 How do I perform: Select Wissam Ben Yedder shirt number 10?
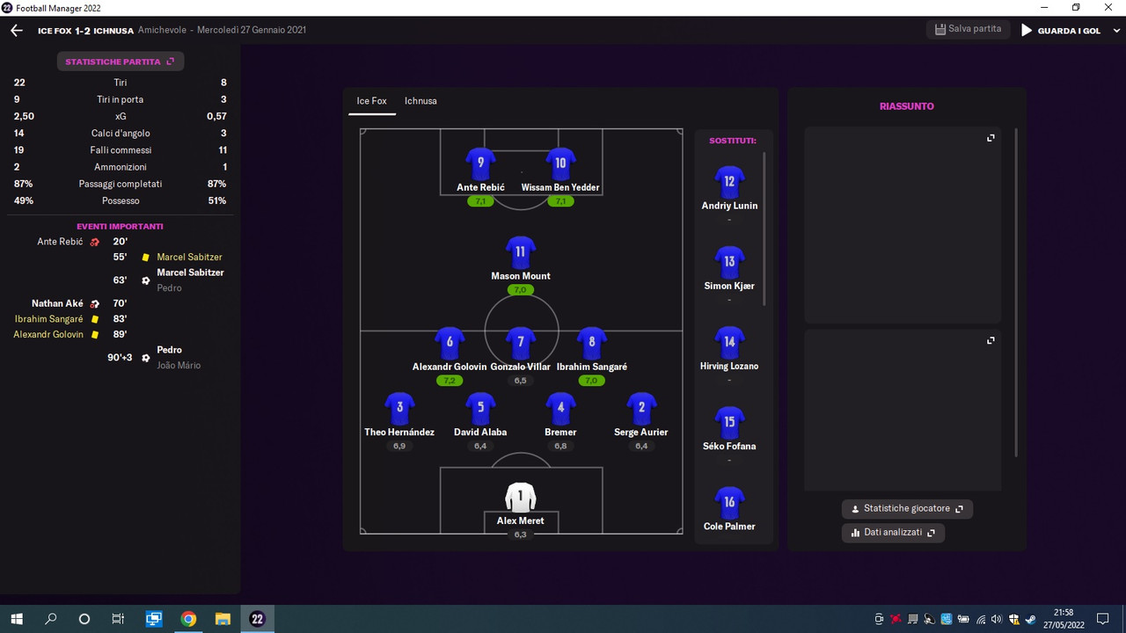560,164
